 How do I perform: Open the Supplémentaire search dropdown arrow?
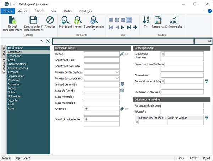pyautogui.click(x=94, y=30)
